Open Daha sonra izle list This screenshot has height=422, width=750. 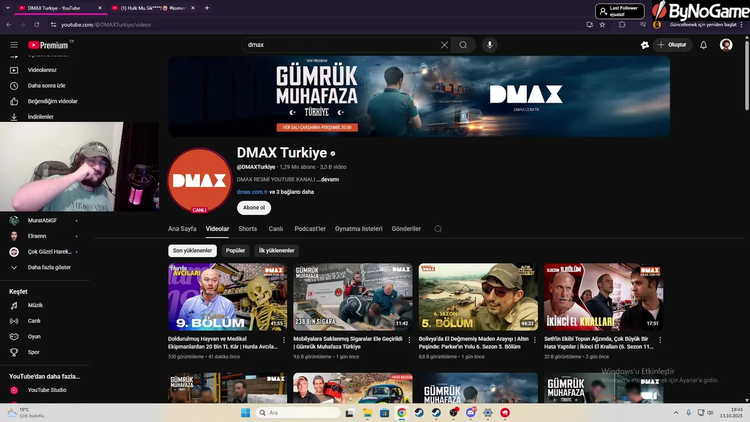pos(47,86)
